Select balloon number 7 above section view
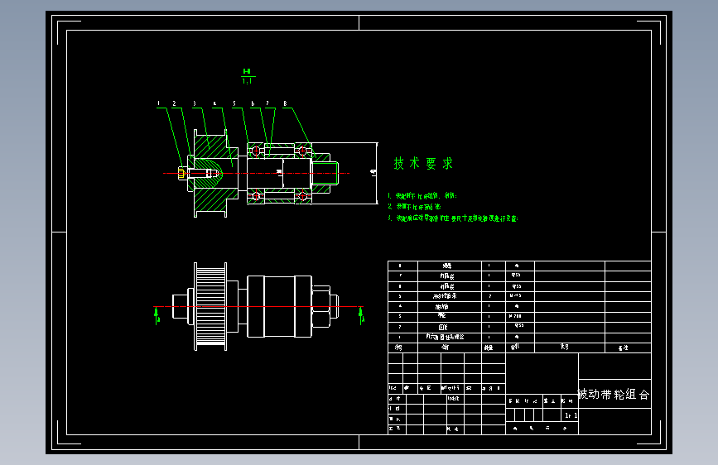Screen dimensions: 718x465 [x=267, y=103]
